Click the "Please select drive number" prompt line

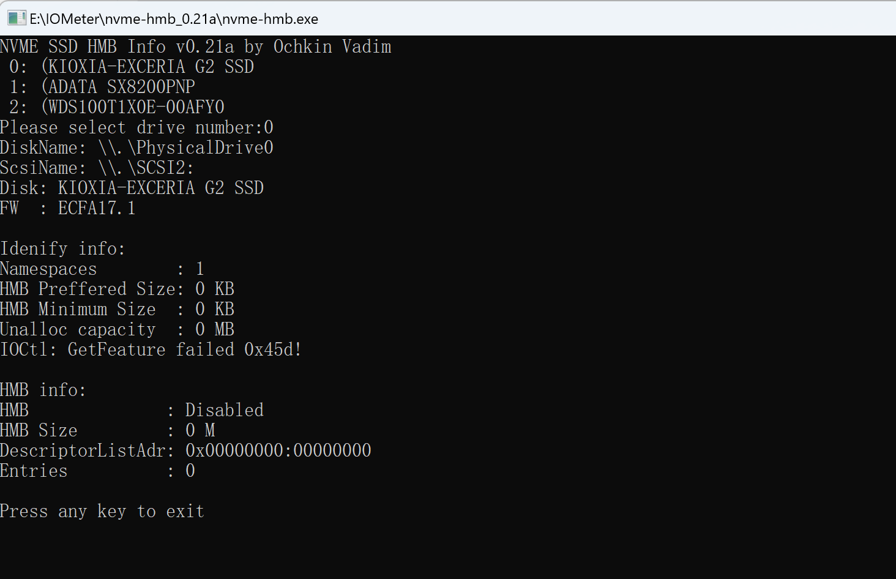point(136,127)
